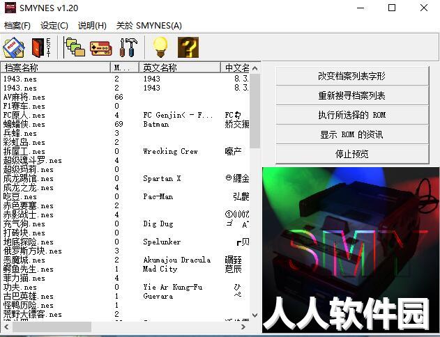This screenshot has width=440, height=337.
Task: Open ROM file with floppy disk icon
Action: [x=13, y=47]
